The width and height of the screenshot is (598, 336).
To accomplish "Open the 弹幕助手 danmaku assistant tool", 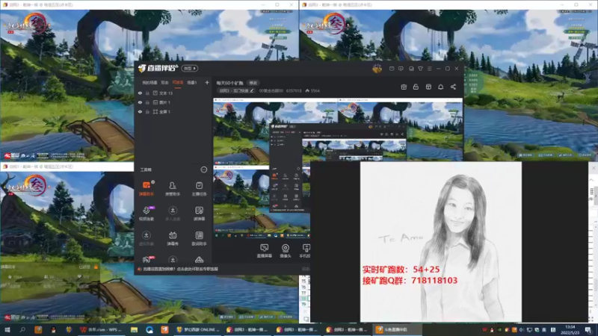I will click(x=147, y=188).
